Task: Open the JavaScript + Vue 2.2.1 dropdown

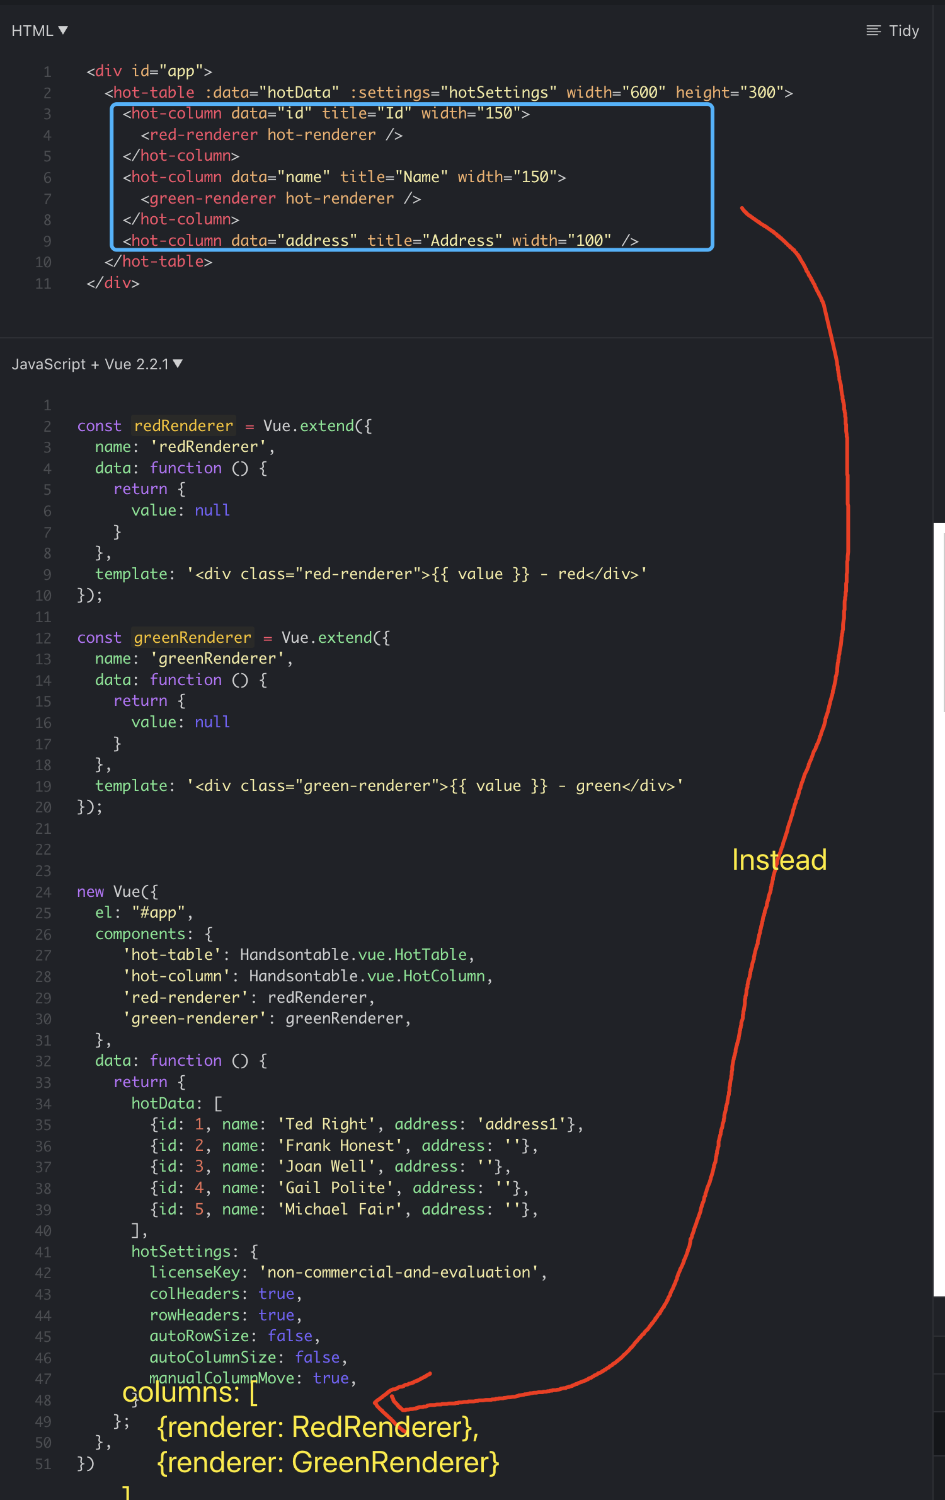Action: [x=97, y=364]
